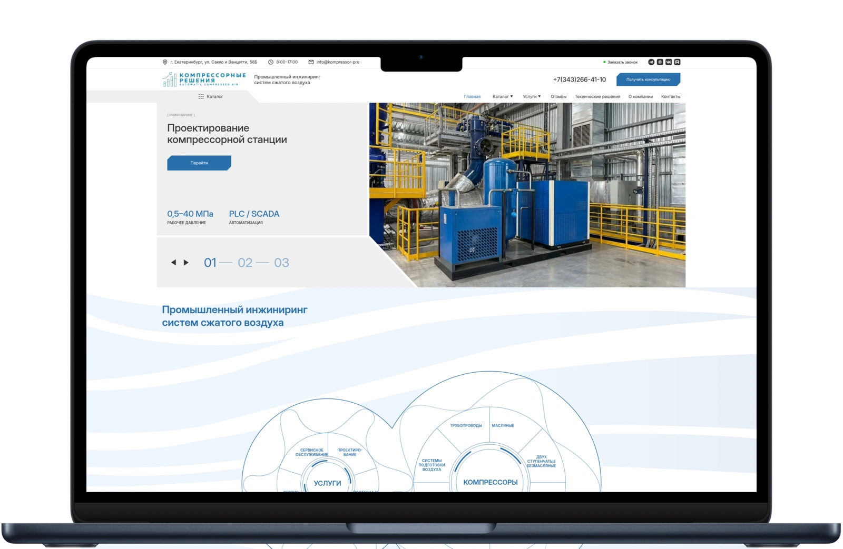Click the catalog grid dots icon
Screen dimensions: 843x549
pos(201,96)
